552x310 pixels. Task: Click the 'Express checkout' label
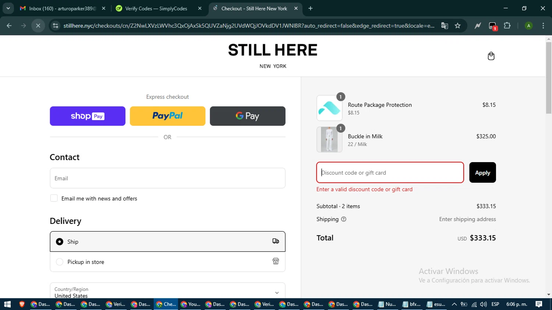click(167, 97)
